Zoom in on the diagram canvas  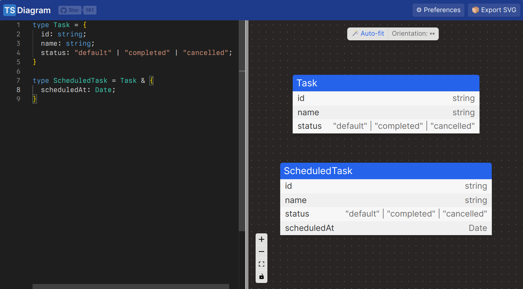coord(261,239)
